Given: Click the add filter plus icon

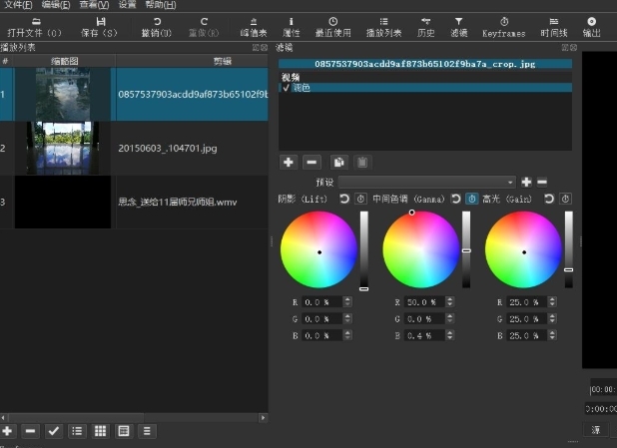Looking at the screenshot, I should [289, 162].
